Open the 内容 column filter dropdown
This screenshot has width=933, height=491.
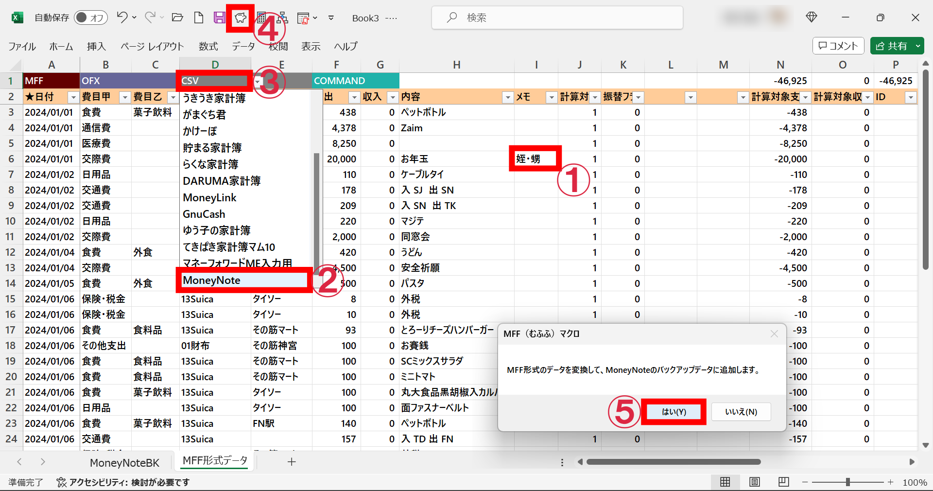pos(508,97)
